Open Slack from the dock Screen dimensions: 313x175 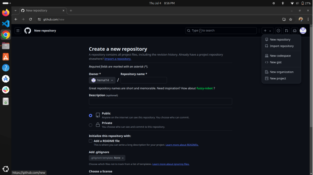6,90
